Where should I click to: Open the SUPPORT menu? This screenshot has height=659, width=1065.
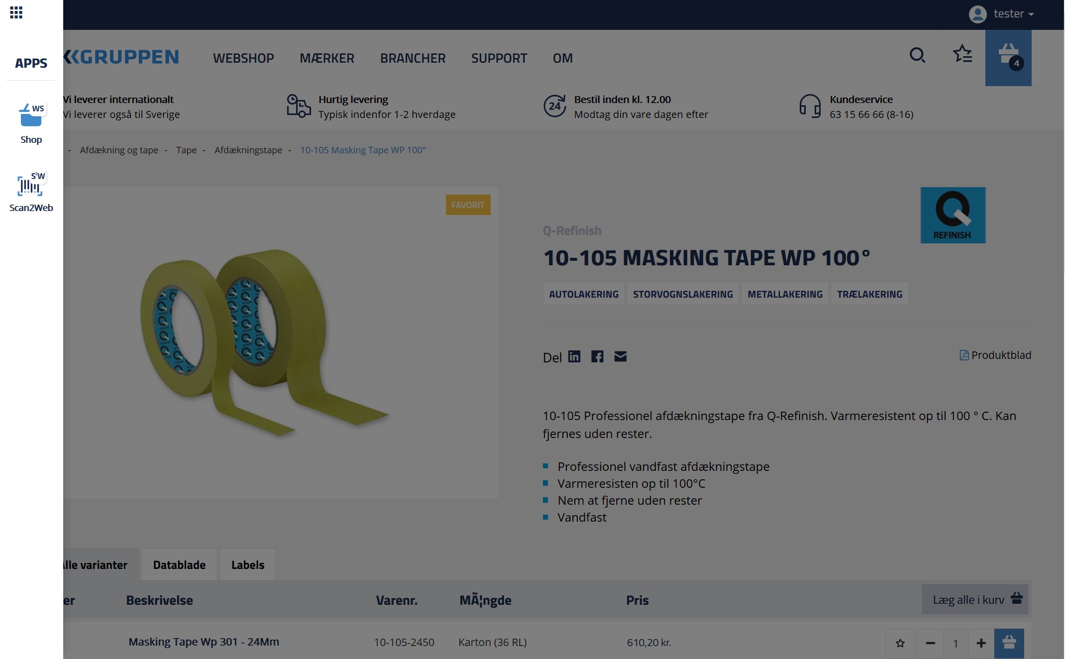point(499,58)
